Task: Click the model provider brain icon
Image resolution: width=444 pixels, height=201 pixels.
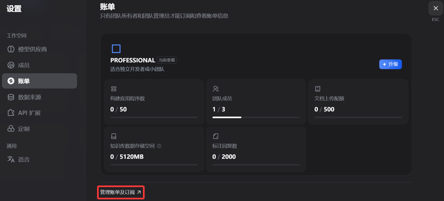Action: 11,49
